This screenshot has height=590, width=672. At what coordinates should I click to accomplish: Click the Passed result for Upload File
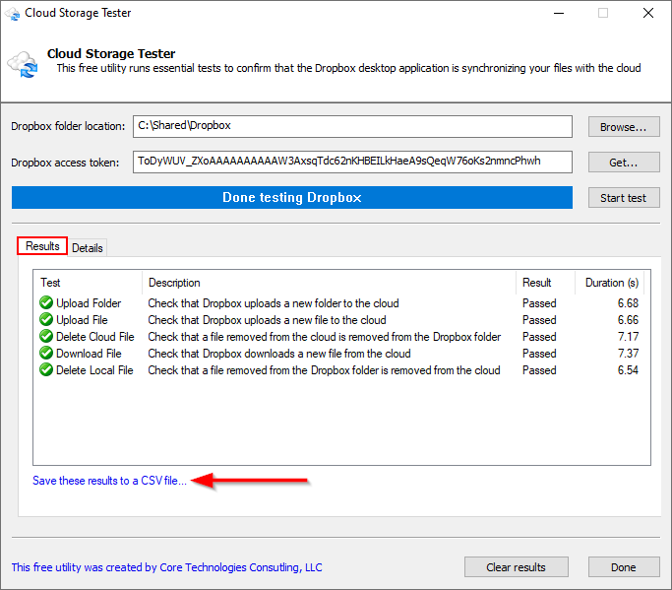pyautogui.click(x=539, y=320)
